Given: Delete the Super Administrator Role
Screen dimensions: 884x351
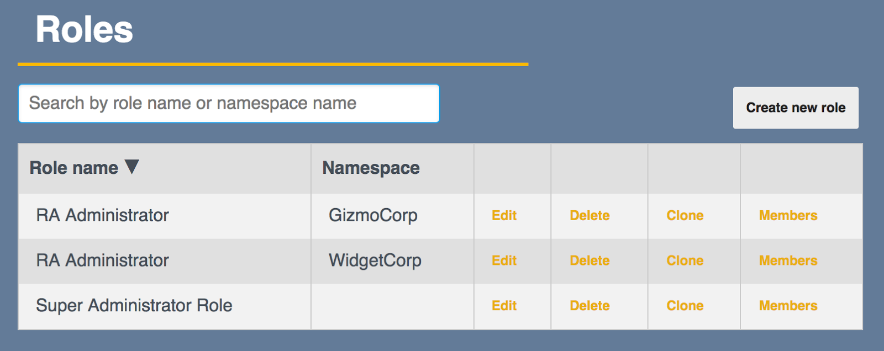Looking at the screenshot, I should pos(590,305).
